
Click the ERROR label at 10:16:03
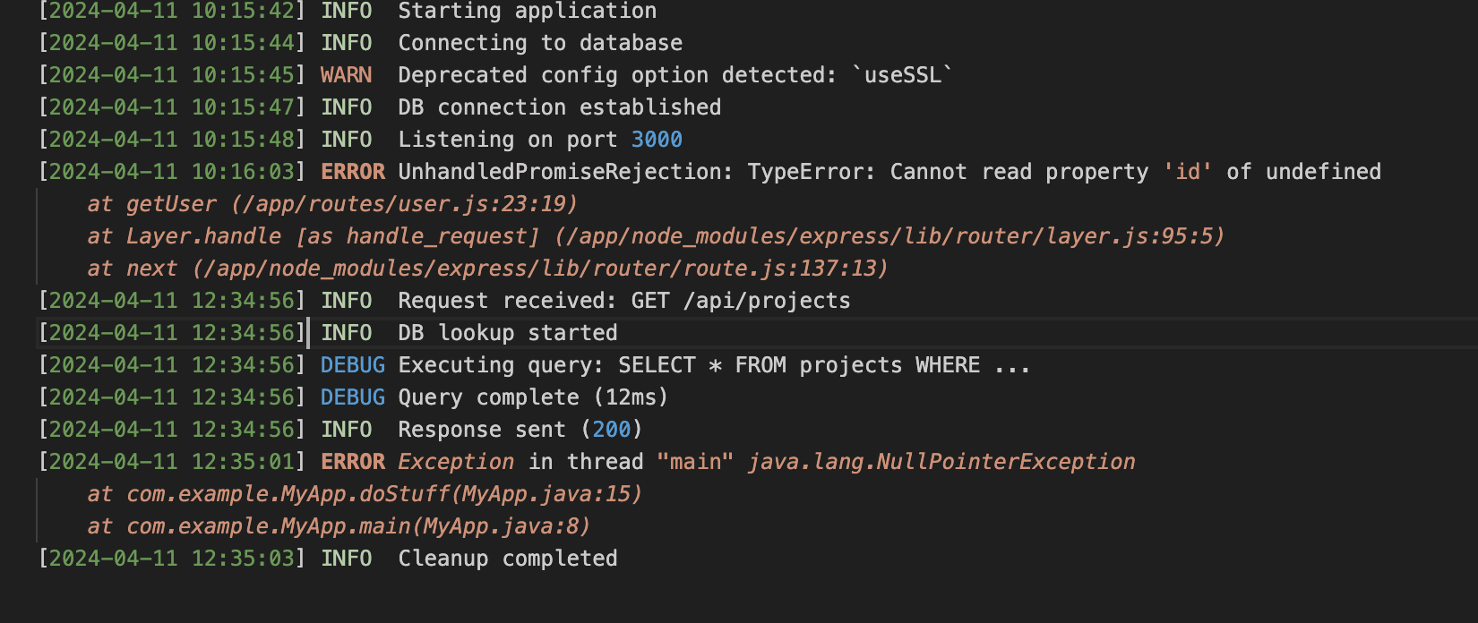(353, 172)
